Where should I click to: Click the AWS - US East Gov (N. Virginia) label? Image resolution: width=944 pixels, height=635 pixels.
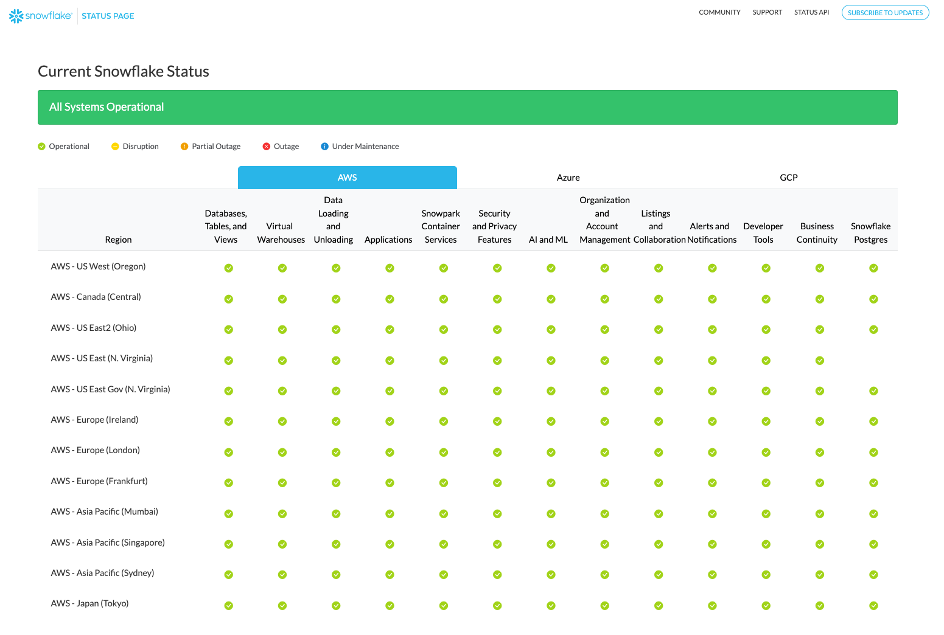coord(110,389)
